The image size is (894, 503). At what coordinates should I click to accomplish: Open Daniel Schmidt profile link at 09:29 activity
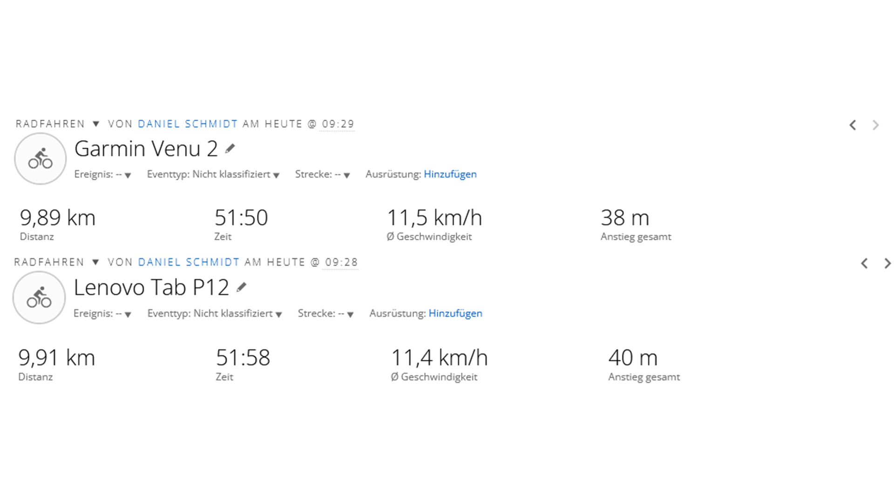188,124
